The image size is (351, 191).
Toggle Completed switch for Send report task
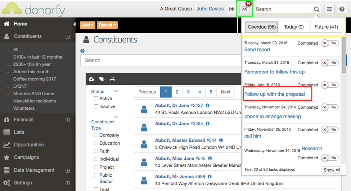329,43
